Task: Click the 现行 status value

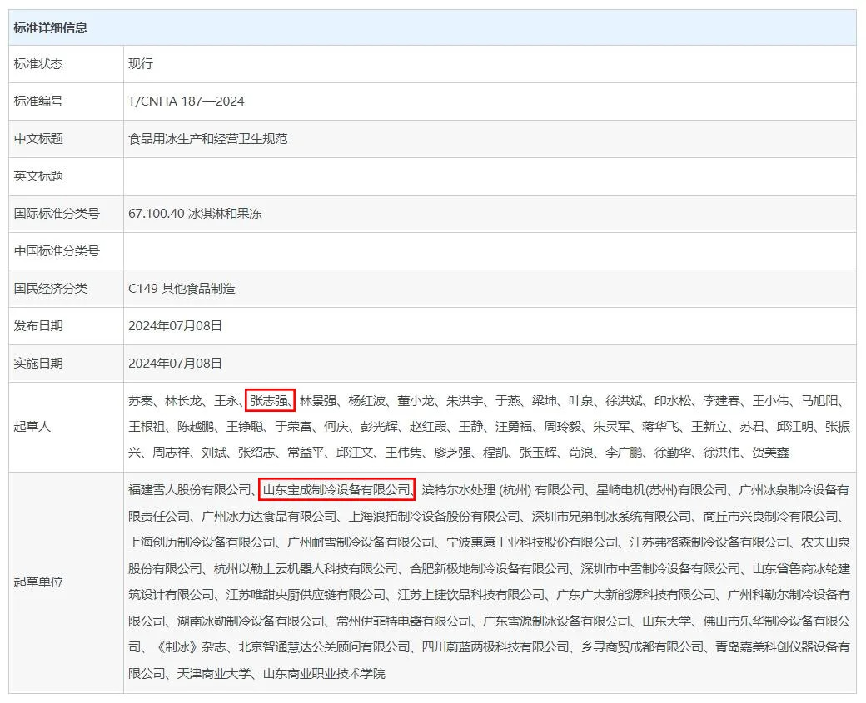Action: [141, 64]
